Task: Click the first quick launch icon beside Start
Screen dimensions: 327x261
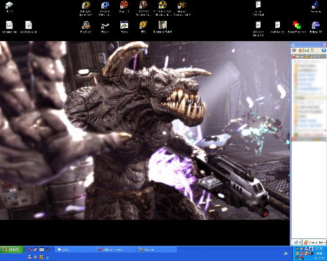Action: pos(30,249)
